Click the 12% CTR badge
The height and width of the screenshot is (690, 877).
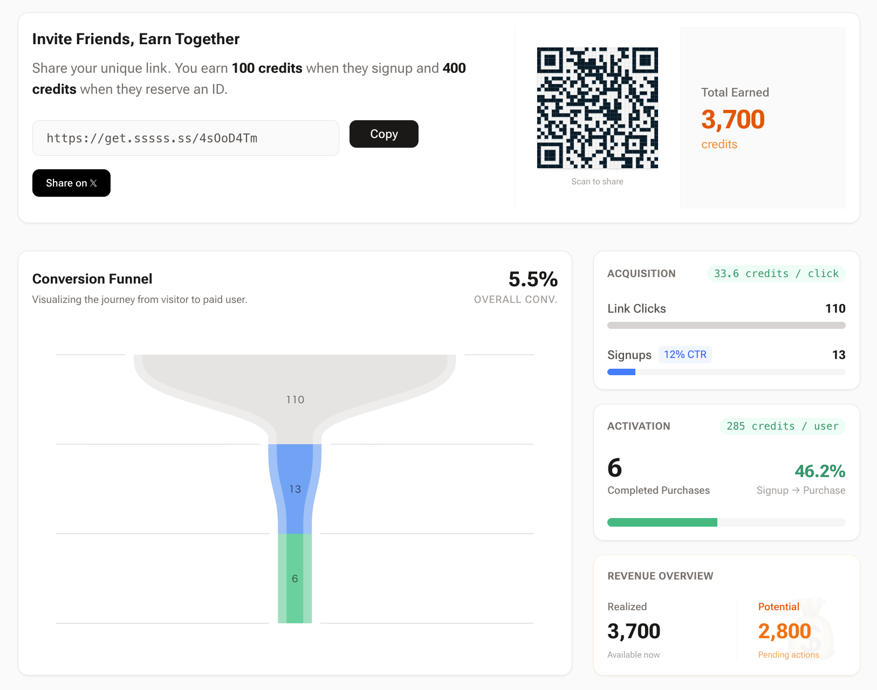(x=684, y=355)
